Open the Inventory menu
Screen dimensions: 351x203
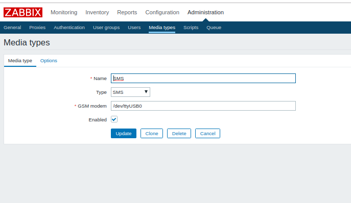(97, 12)
